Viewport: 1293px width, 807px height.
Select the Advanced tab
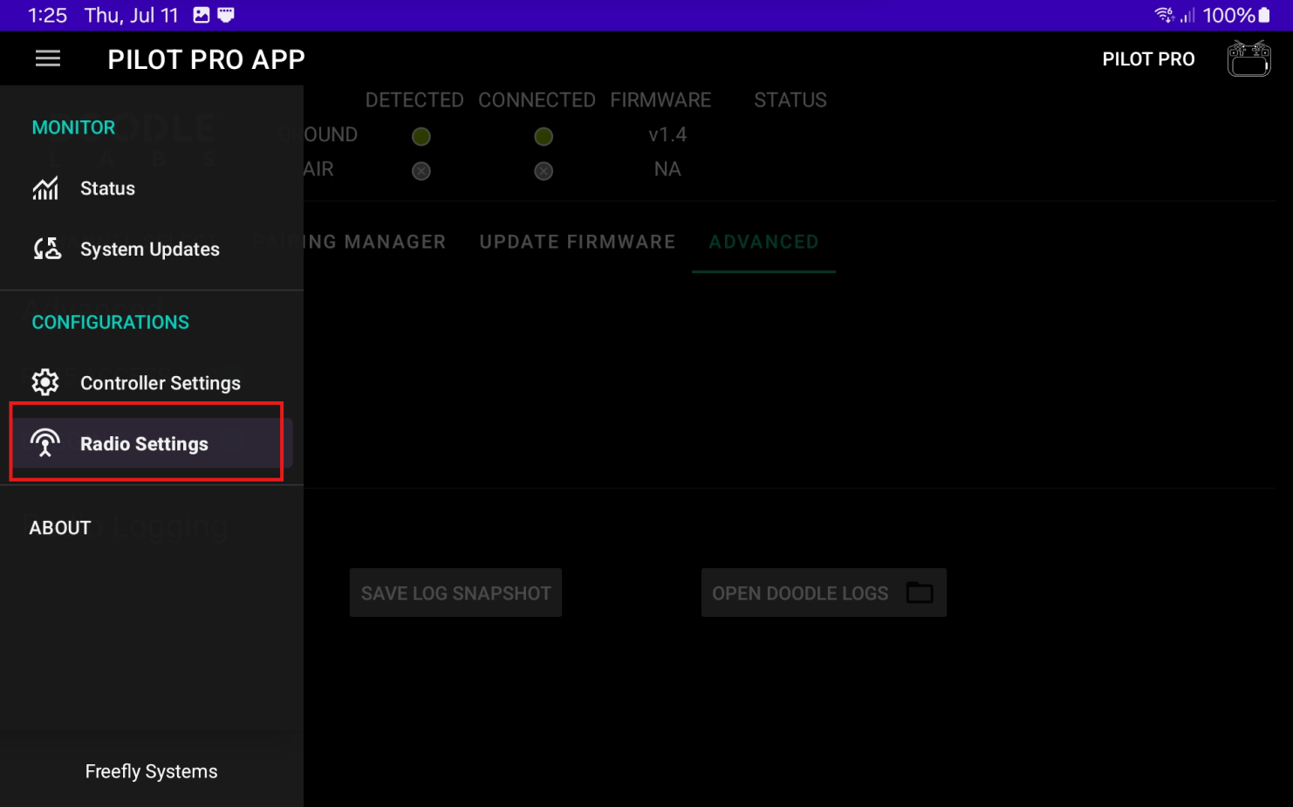coord(763,242)
